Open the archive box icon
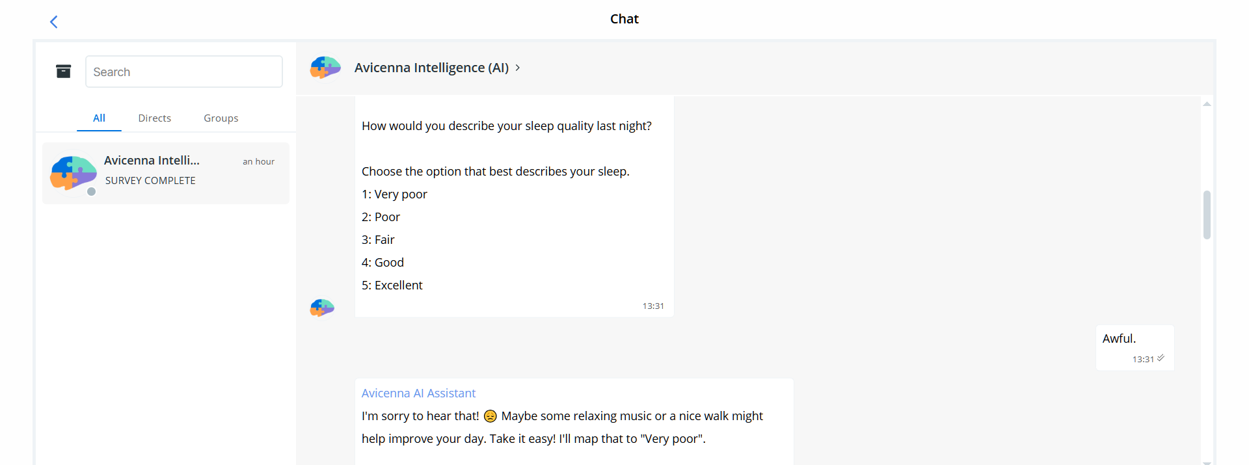The height and width of the screenshot is (465, 1249). (x=63, y=72)
